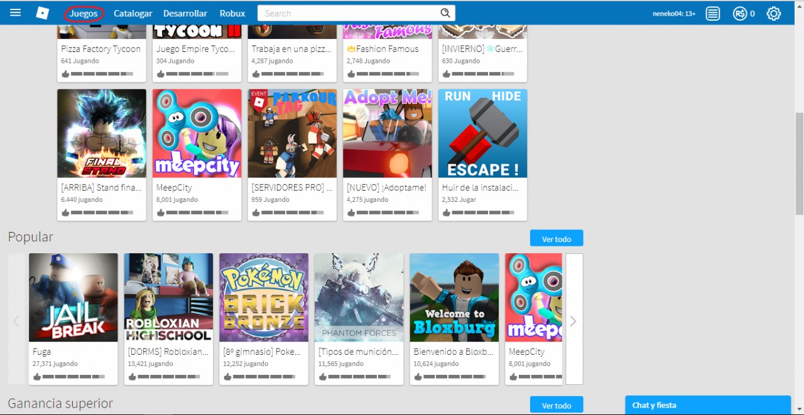Open Juego Empire Tycoon title link
This screenshot has width=804, height=415.
point(195,49)
